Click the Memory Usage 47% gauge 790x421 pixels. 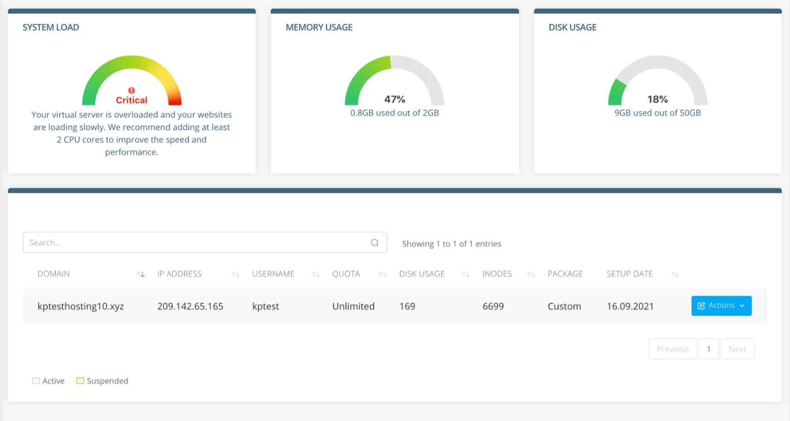[394, 80]
